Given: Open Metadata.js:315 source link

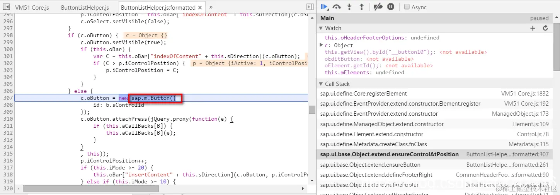Looking at the screenshot, I should click(529, 144).
